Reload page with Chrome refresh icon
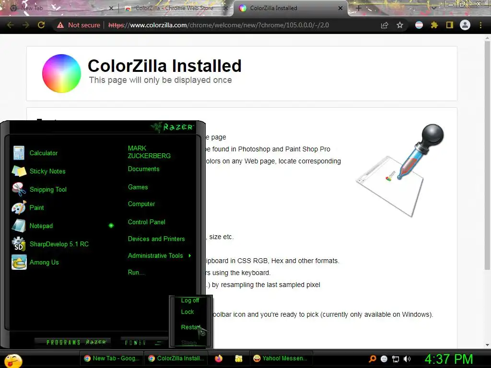This screenshot has height=368, width=491. click(41, 25)
